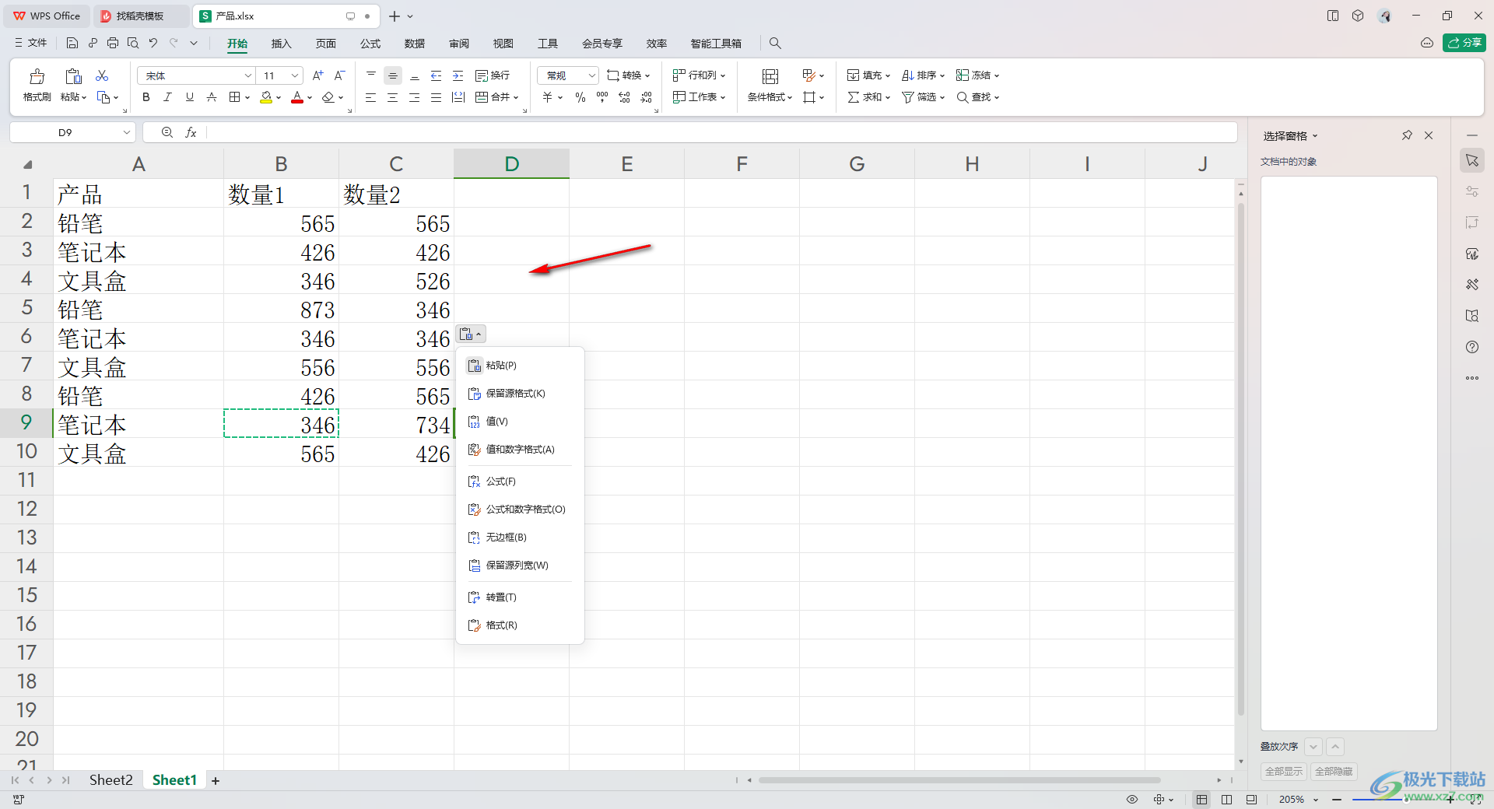The image size is (1494, 809).
Task: Click the Print icon in quick toolbar
Action: point(113,43)
